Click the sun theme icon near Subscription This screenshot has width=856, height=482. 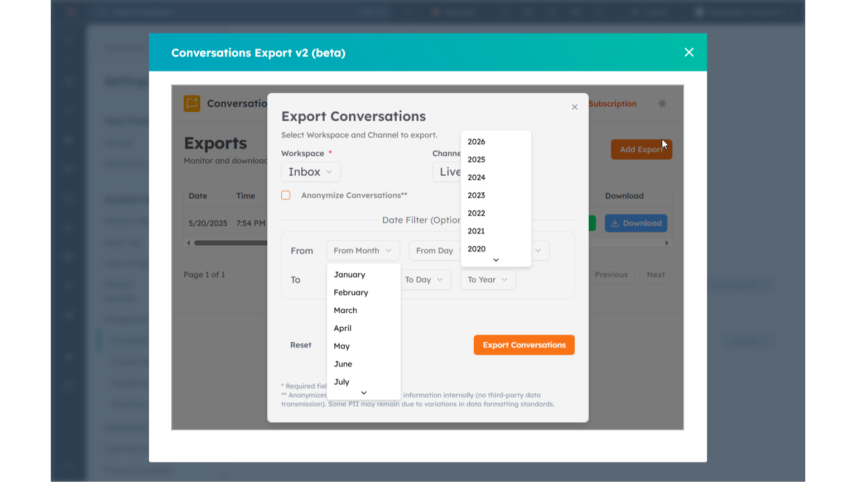point(662,103)
